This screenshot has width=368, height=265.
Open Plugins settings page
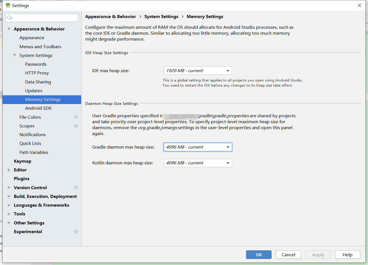pos(21,179)
